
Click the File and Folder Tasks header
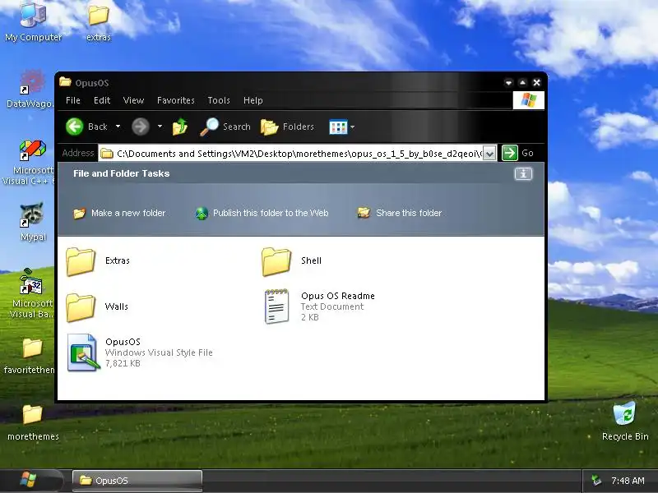(121, 173)
